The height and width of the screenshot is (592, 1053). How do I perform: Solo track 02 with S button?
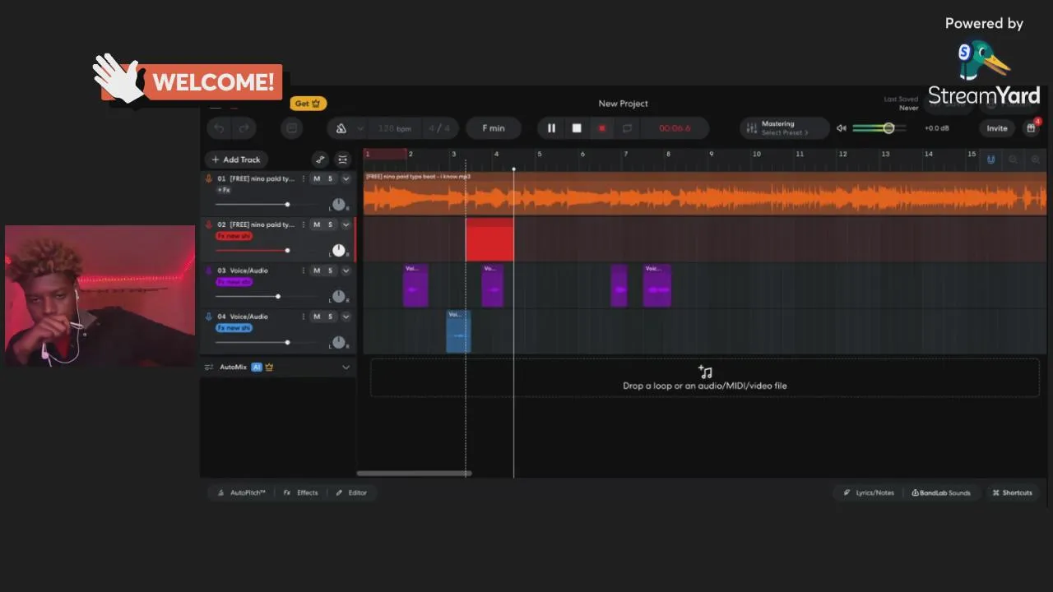pos(331,224)
